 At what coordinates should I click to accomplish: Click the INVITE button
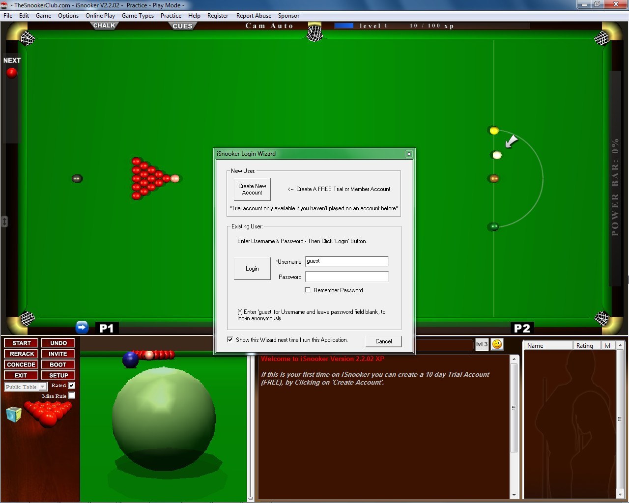58,354
